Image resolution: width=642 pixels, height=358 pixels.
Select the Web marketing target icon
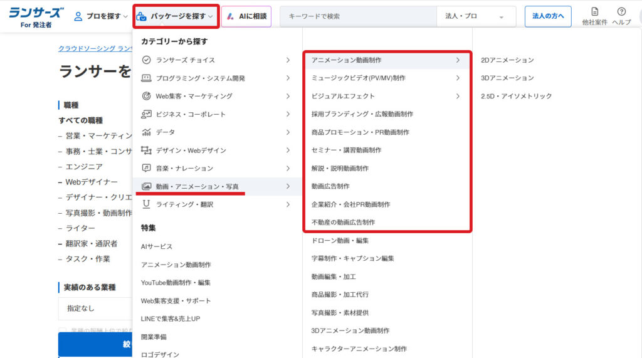click(146, 96)
